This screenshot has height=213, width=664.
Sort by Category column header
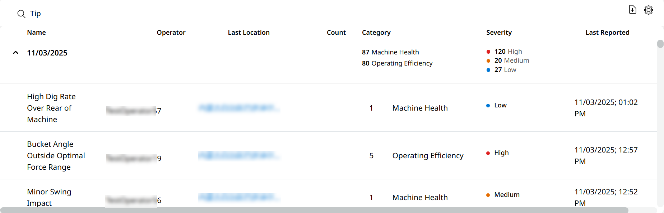[x=376, y=33]
